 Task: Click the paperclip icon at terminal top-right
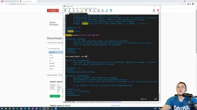[x=159, y=13]
